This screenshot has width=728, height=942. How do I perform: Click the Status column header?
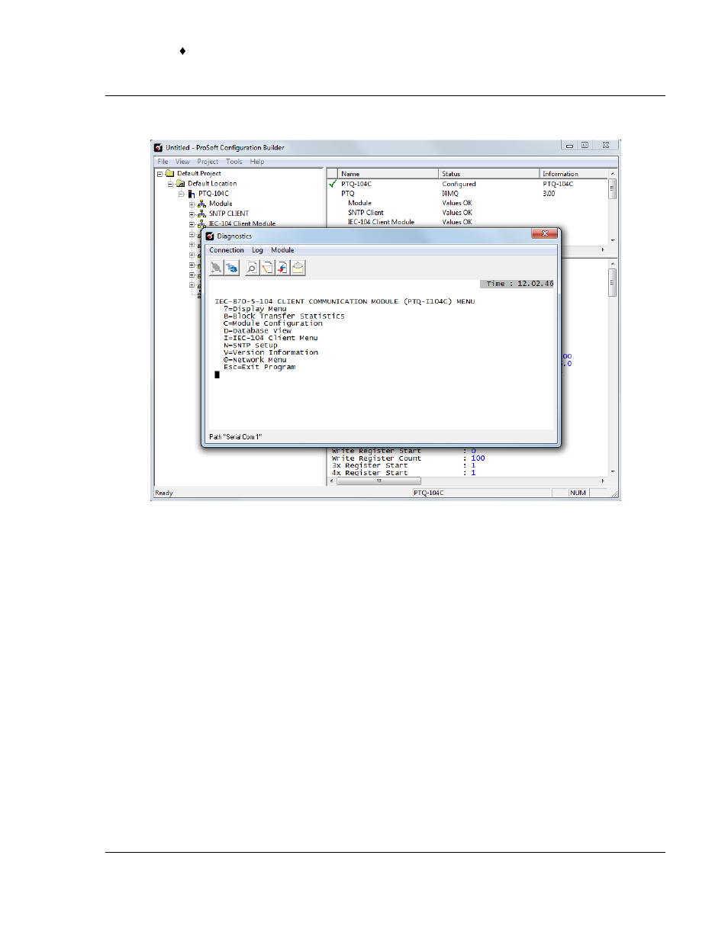click(x=489, y=174)
